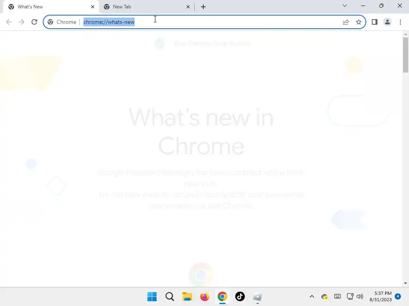409x306 pixels.
Task: Open the Chrome site info icon in the address bar
Action: click(x=50, y=22)
